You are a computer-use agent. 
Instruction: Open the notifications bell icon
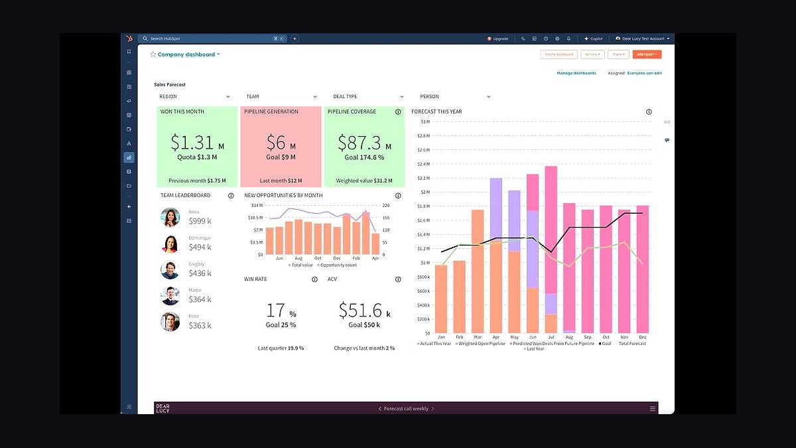tap(568, 38)
